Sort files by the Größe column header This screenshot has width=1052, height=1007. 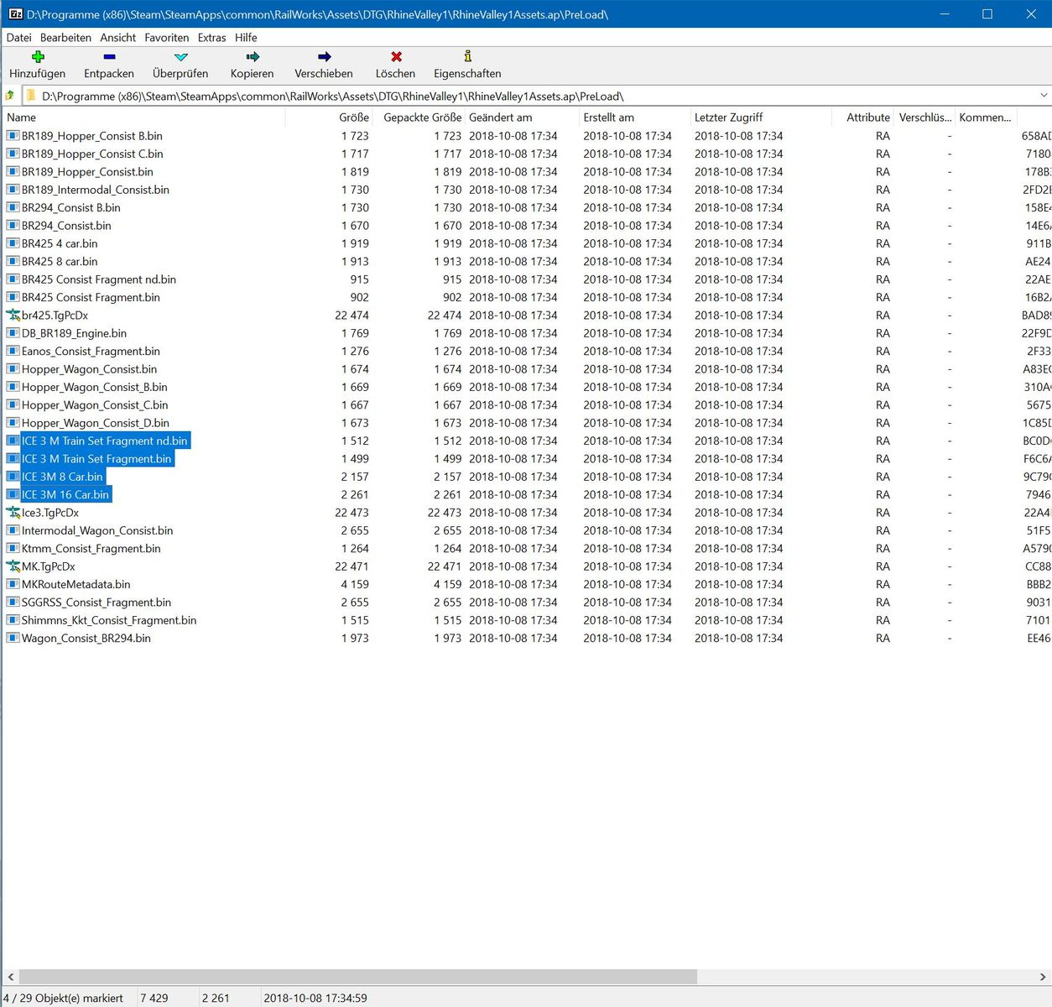[x=353, y=117]
